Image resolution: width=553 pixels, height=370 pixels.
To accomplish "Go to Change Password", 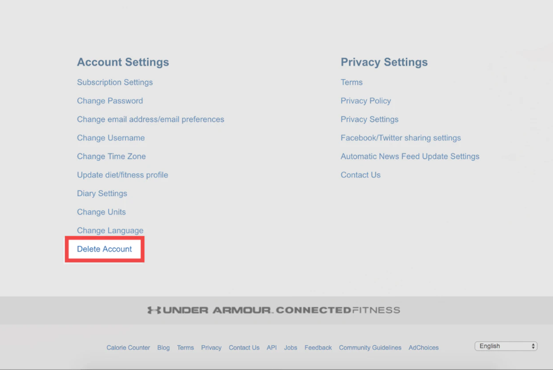I will pyautogui.click(x=110, y=101).
